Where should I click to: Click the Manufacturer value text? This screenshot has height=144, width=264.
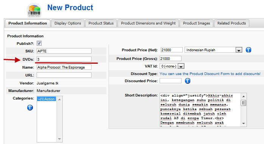[48, 90]
